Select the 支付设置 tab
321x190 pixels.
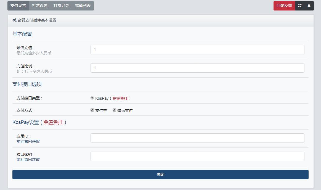(x=18, y=6)
